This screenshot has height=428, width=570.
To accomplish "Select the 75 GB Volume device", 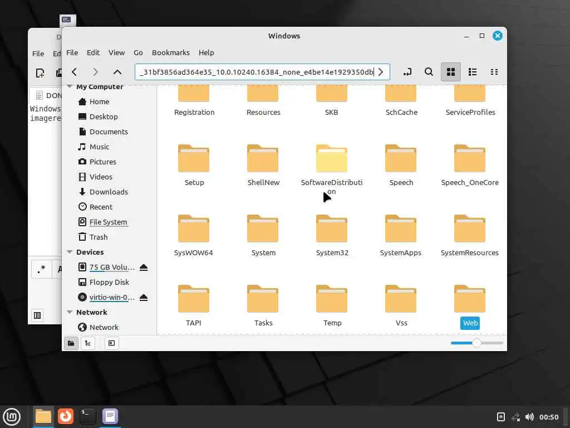I will click(111, 267).
